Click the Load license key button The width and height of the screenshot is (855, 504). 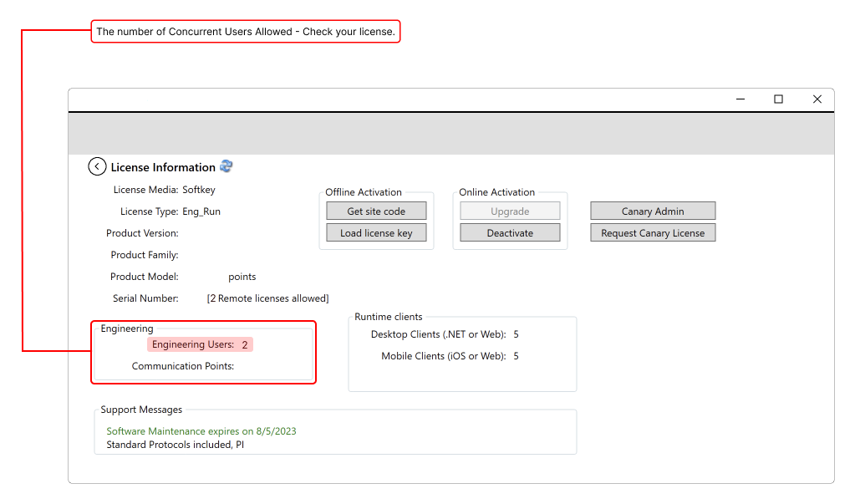click(x=376, y=233)
